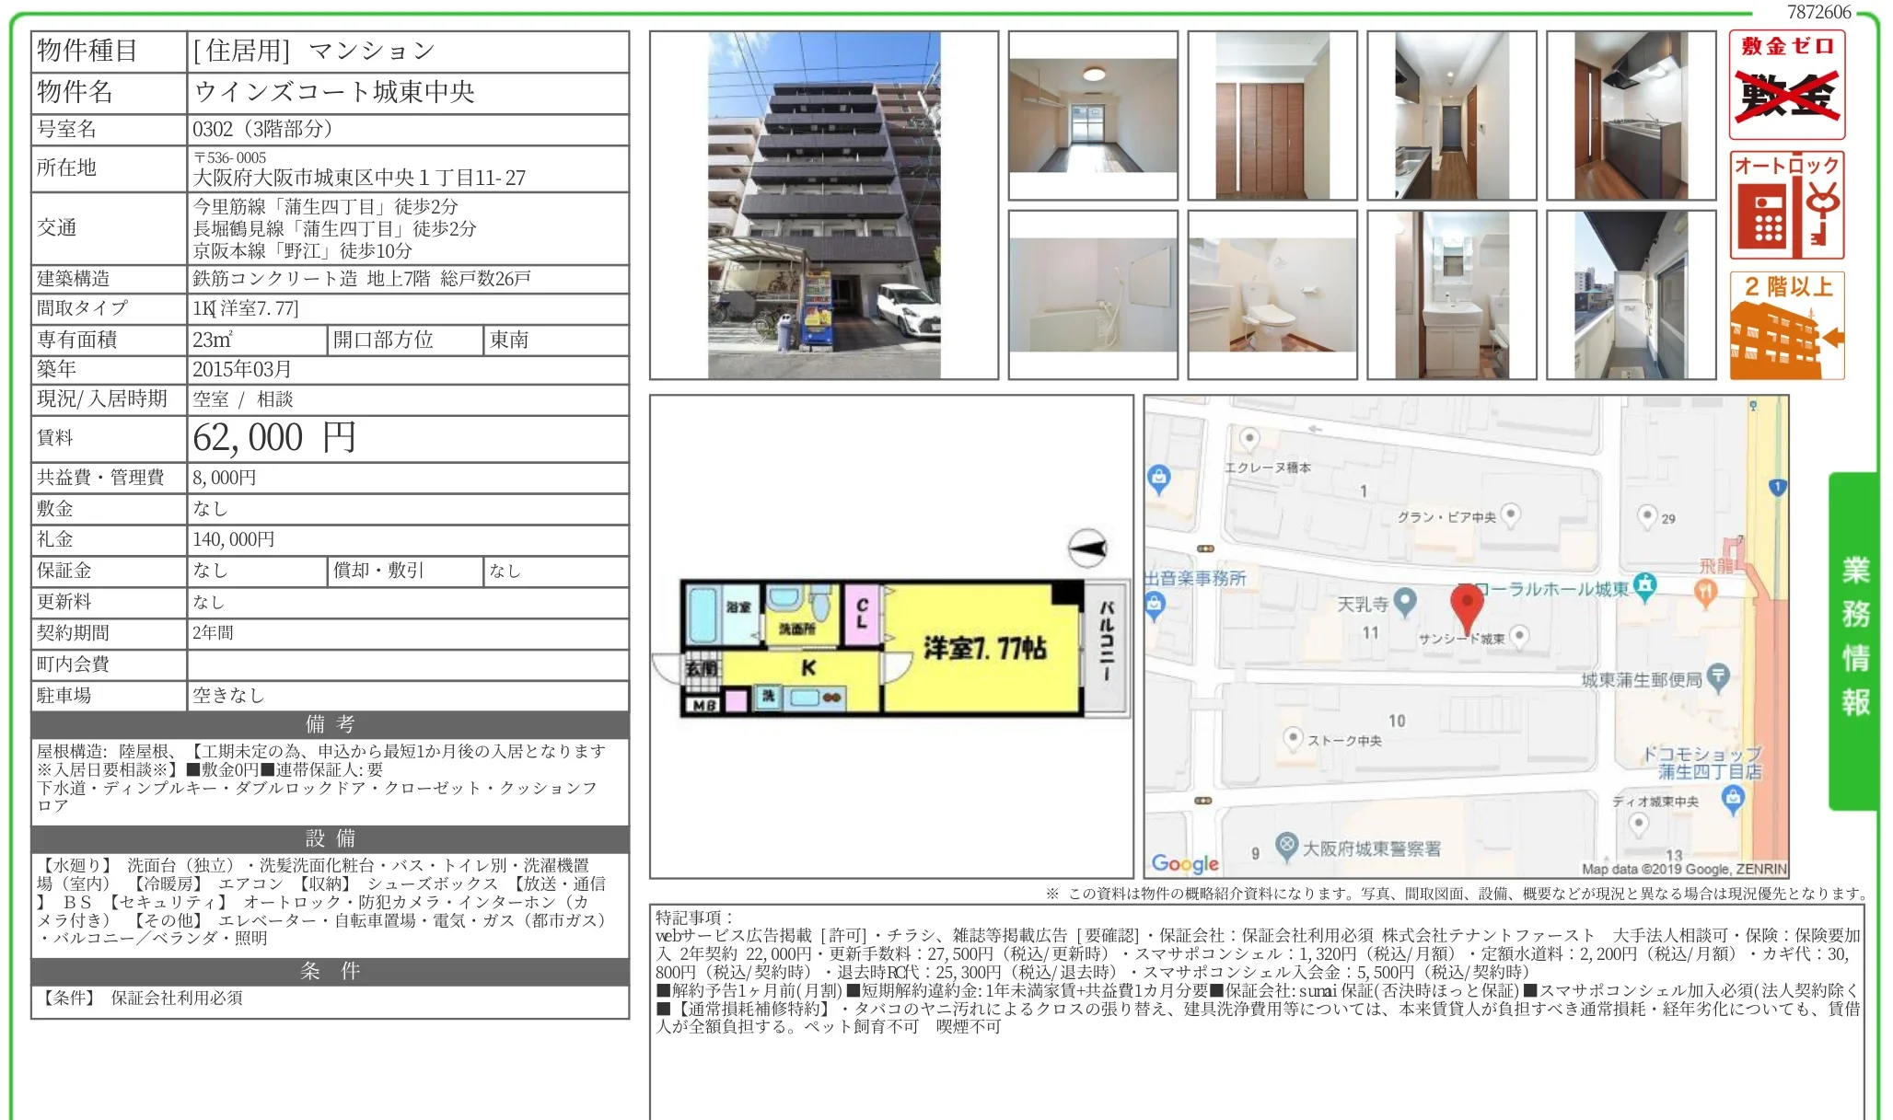This screenshot has width=1893, height=1120.
Task: Open the washbasin vanity photo
Action: 1452,294
